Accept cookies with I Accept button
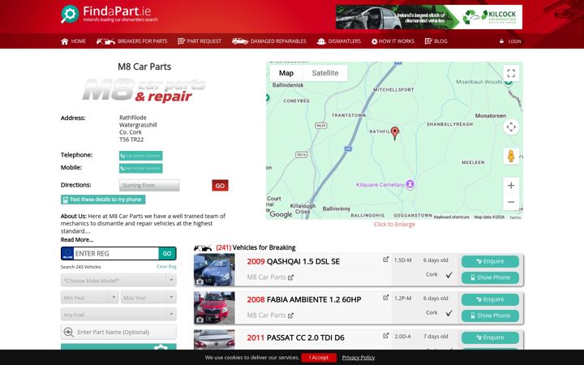This screenshot has height=365, width=584. click(319, 358)
